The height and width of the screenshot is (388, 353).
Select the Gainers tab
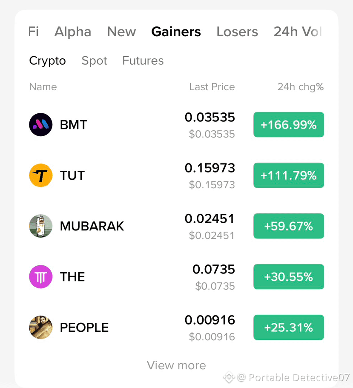pyautogui.click(x=176, y=32)
